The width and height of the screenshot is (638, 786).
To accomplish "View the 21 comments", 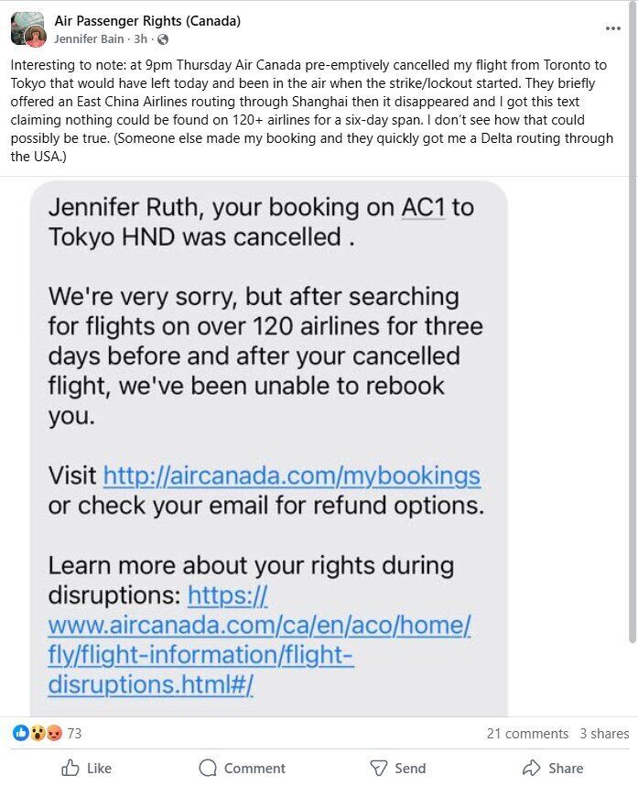I will pos(527,734).
